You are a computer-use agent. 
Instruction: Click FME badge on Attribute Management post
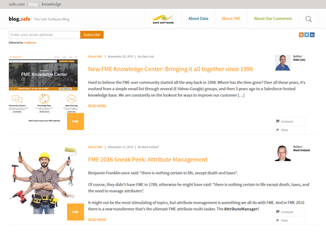(75, 212)
